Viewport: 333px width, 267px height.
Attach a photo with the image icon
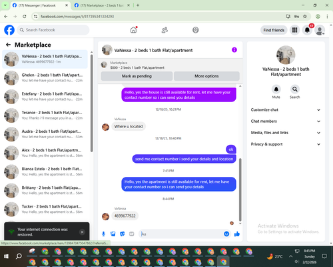pos(113,234)
